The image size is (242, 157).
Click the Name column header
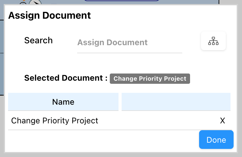pos(63,102)
